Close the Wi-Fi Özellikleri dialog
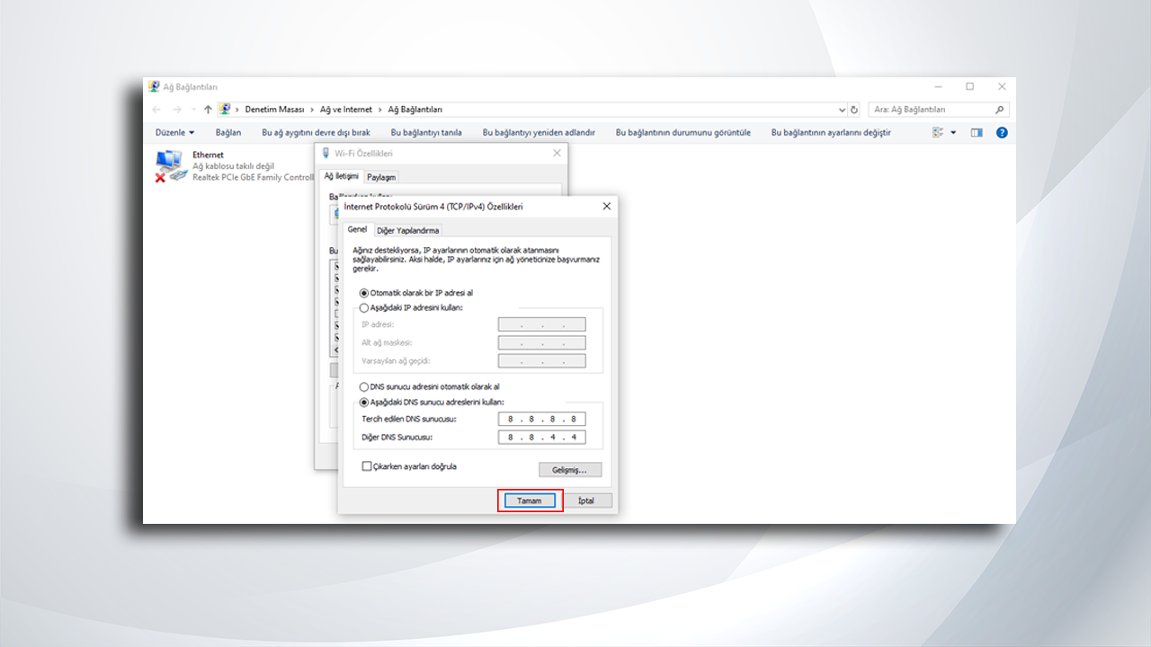1151x647 pixels. pos(558,154)
